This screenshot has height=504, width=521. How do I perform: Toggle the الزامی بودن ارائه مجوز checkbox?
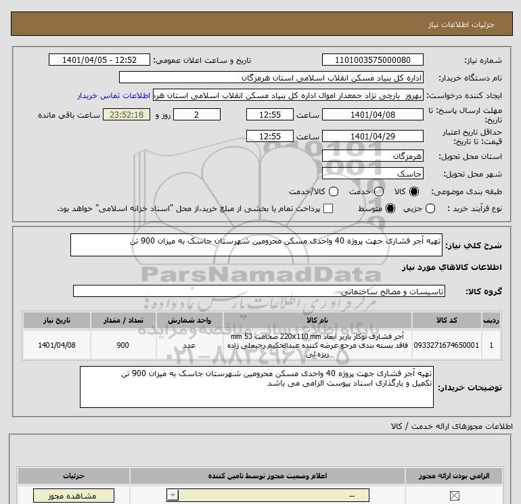pyautogui.click(x=454, y=496)
